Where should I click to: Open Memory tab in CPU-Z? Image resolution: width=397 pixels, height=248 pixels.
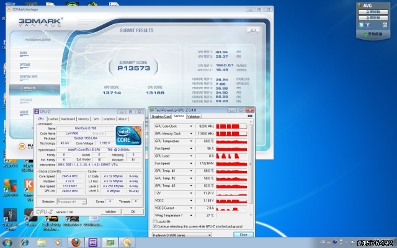[x=83, y=119]
